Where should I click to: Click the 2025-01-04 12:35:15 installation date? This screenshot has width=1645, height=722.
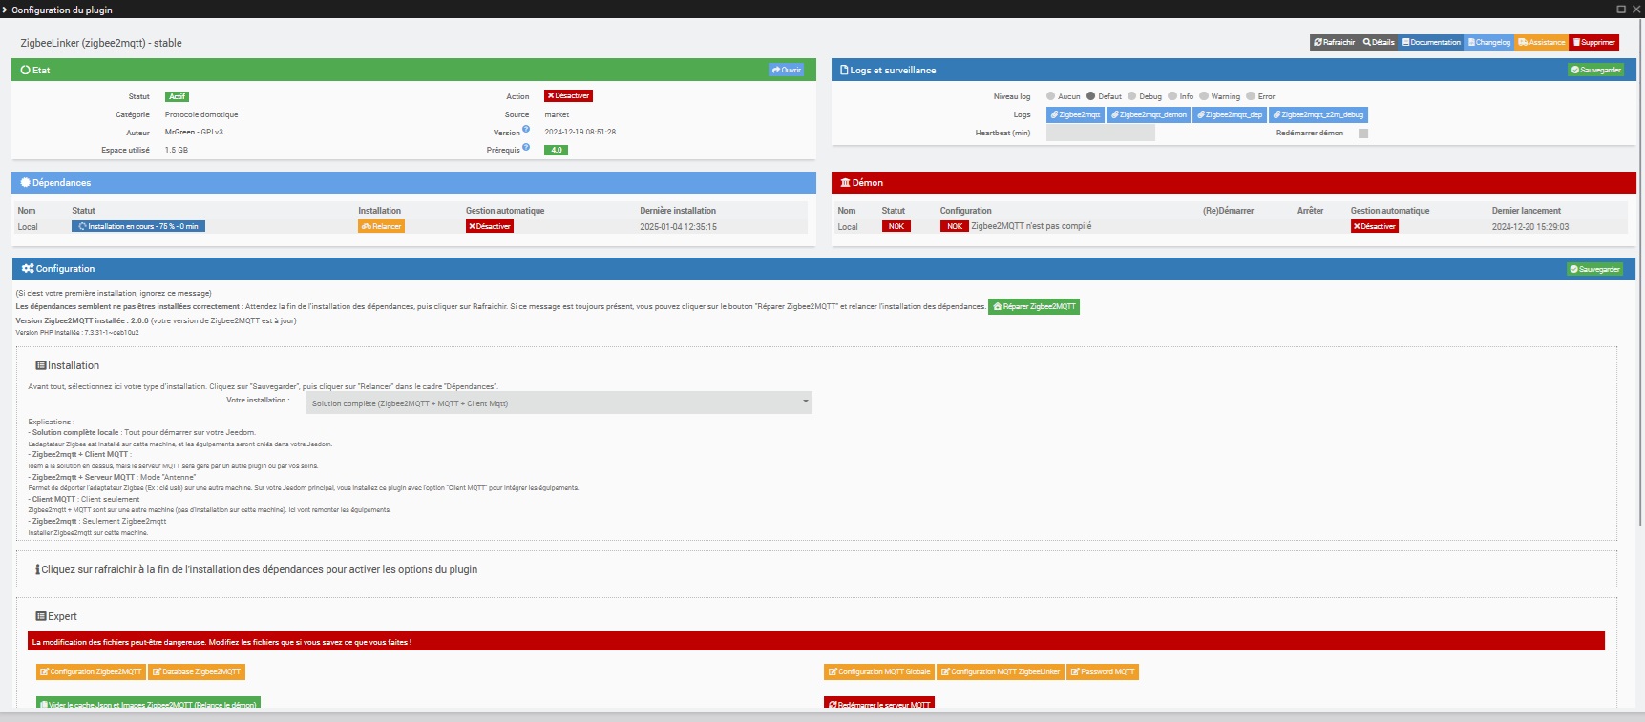click(x=678, y=227)
